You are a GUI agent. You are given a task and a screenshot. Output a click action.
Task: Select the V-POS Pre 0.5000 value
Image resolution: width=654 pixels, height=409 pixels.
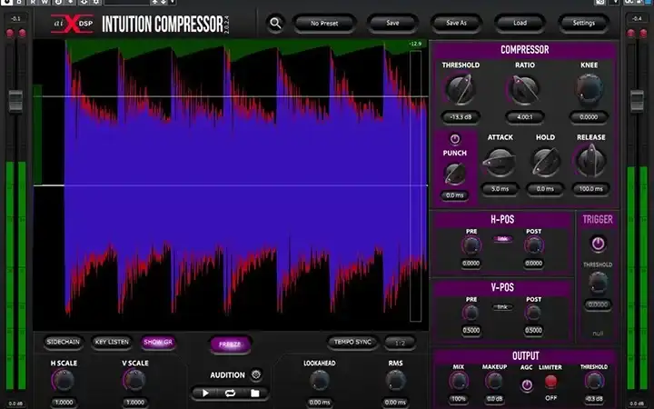[x=471, y=331]
